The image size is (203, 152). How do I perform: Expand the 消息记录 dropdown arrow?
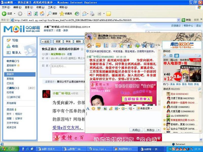(151, 109)
